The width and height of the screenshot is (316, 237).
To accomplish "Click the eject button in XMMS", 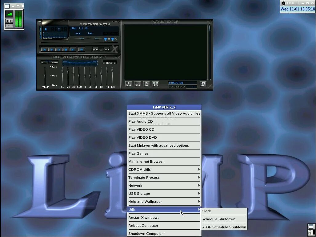I will click(82, 49).
